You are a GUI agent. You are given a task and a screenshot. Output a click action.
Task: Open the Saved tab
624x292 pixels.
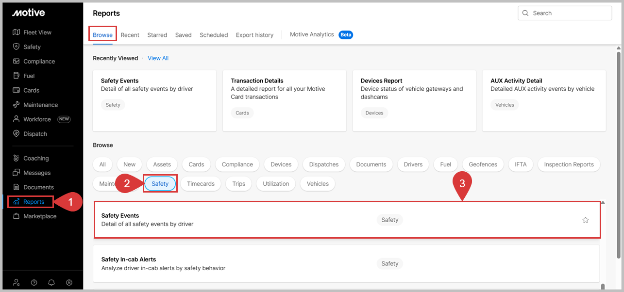(x=184, y=35)
